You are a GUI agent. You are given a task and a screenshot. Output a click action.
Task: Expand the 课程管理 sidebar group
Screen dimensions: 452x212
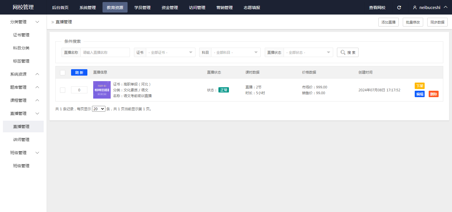click(37, 100)
